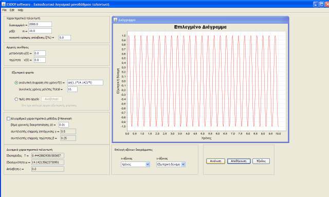Click the mass m input field
329x197 pixels.
coord(40,31)
